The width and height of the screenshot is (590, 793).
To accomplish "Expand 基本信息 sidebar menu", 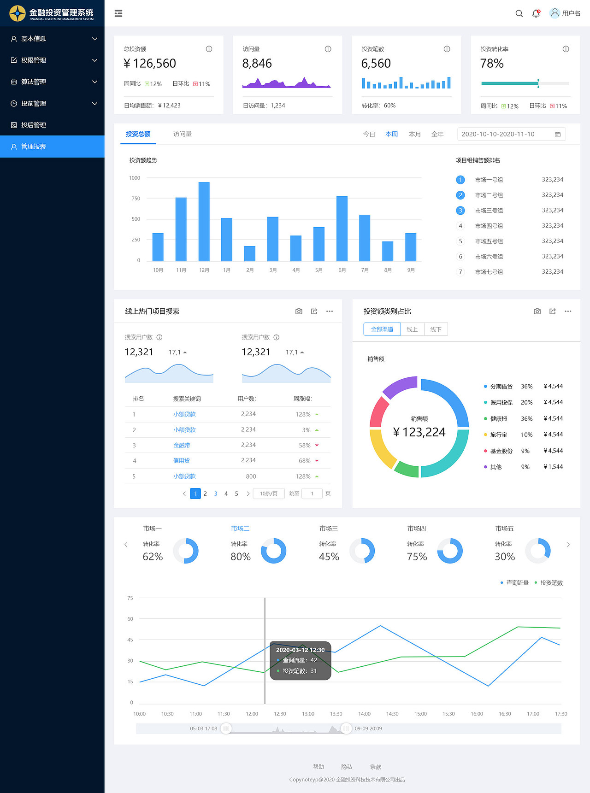I will pyautogui.click(x=52, y=39).
